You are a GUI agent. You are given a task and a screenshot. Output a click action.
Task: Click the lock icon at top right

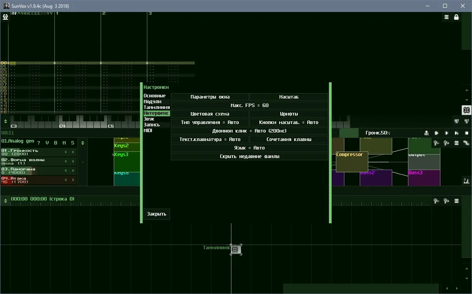click(x=457, y=17)
